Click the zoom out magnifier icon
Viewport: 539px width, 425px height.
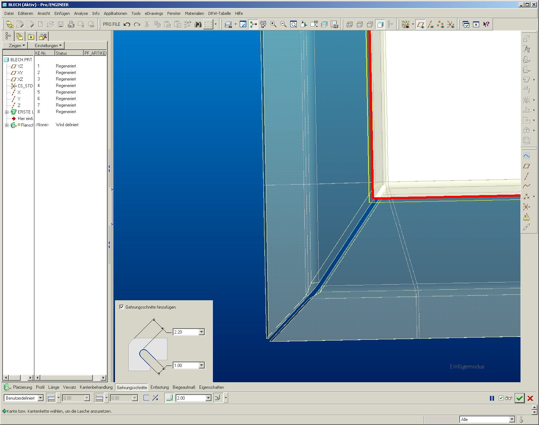coord(284,24)
